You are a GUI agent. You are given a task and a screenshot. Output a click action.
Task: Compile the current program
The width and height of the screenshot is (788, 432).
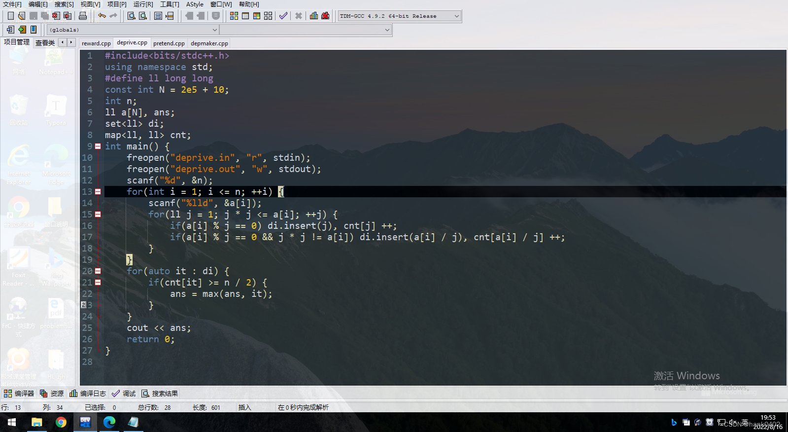234,16
